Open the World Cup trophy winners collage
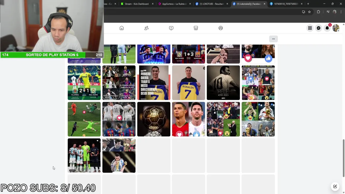The height and width of the screenshot is (194, 345). pos(258,119)
